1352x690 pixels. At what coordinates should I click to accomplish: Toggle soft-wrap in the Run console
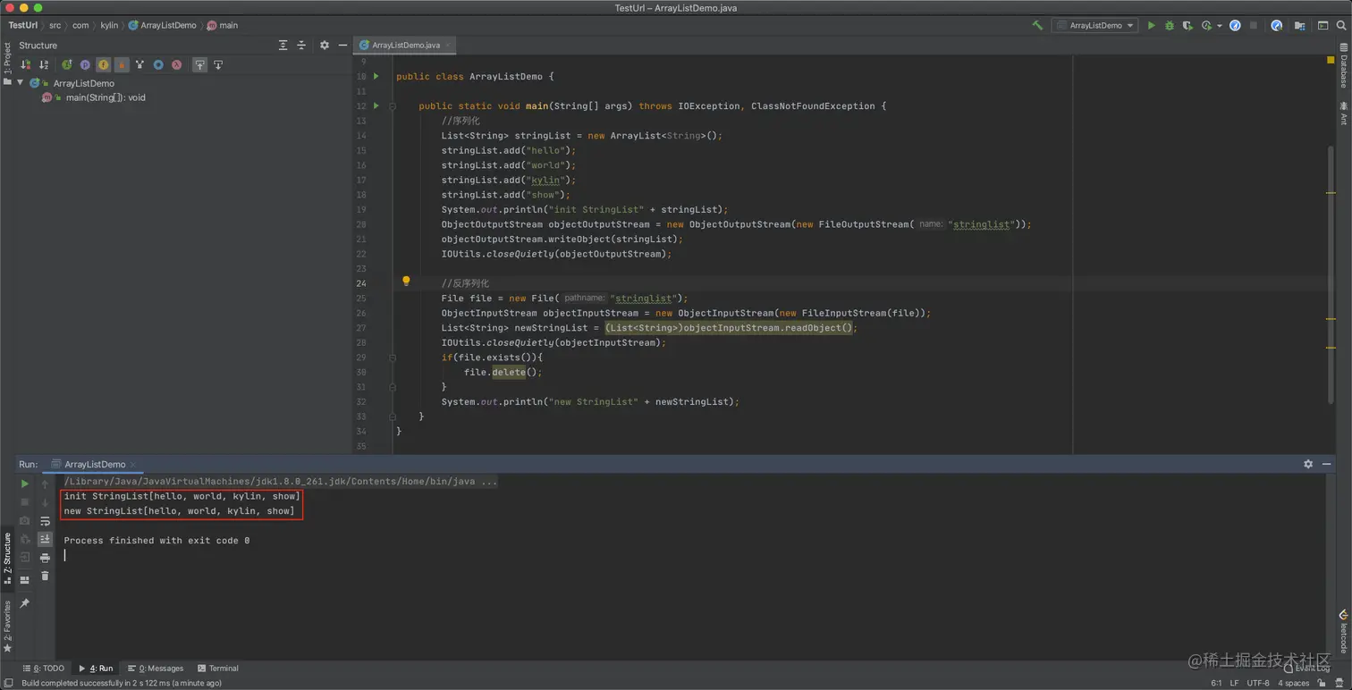pyautogui.click(x=45, y=521)
